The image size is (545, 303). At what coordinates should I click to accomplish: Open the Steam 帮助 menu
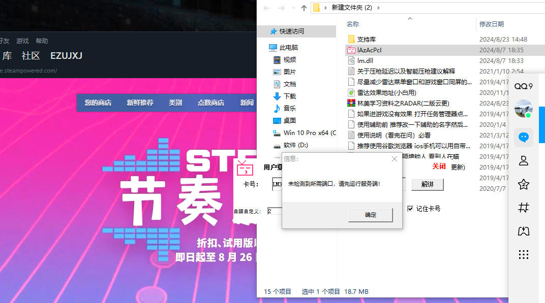pos(42,41)
